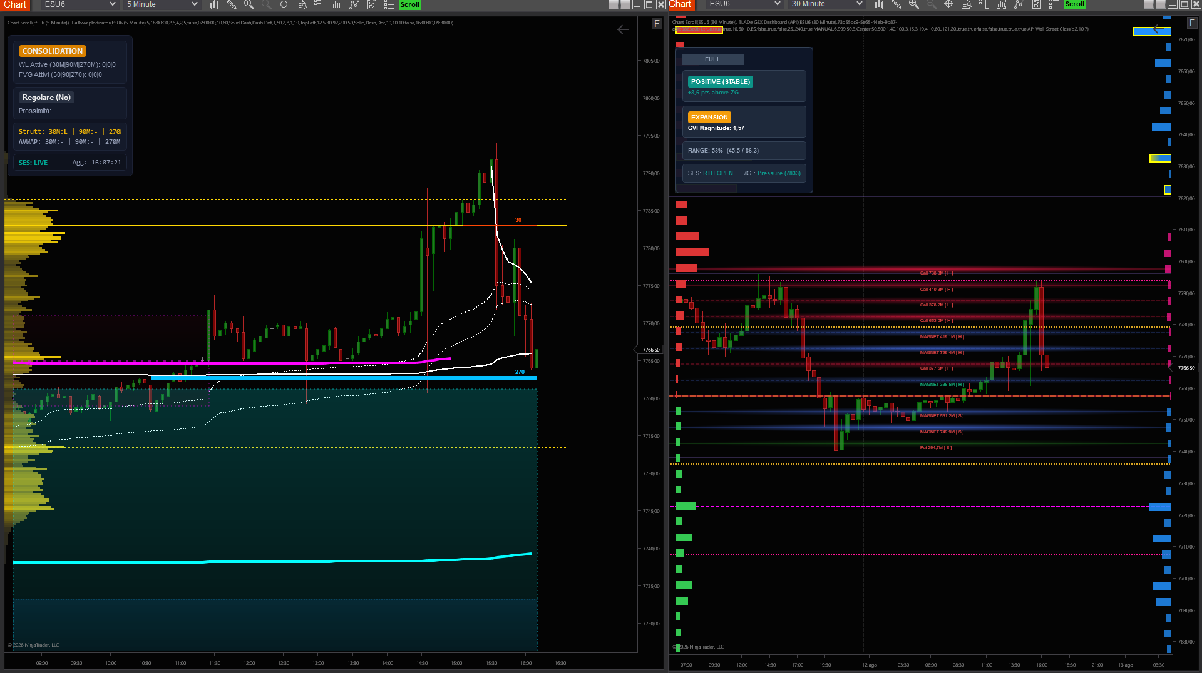Open Data Box in 5 Minute chart

(x=302, y=4)
